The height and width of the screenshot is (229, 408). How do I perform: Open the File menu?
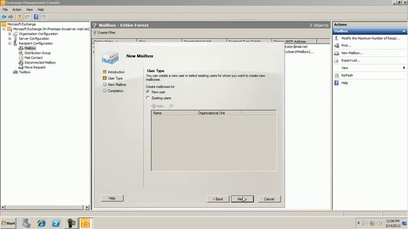pyautogui.click(x=5, y=10)
